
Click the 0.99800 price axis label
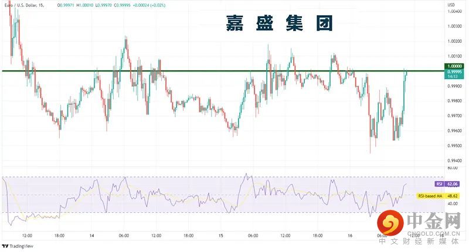[455, 101]
